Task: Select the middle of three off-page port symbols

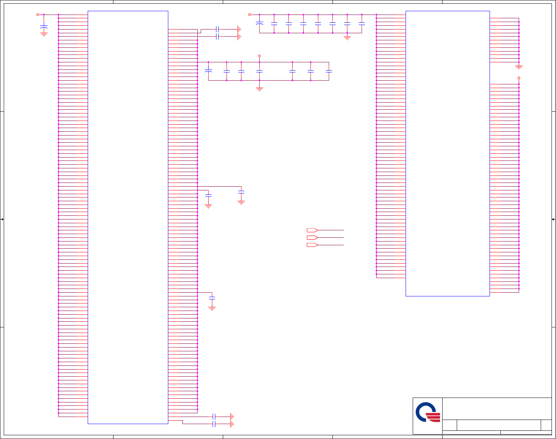Action: (x=312, y=237)
